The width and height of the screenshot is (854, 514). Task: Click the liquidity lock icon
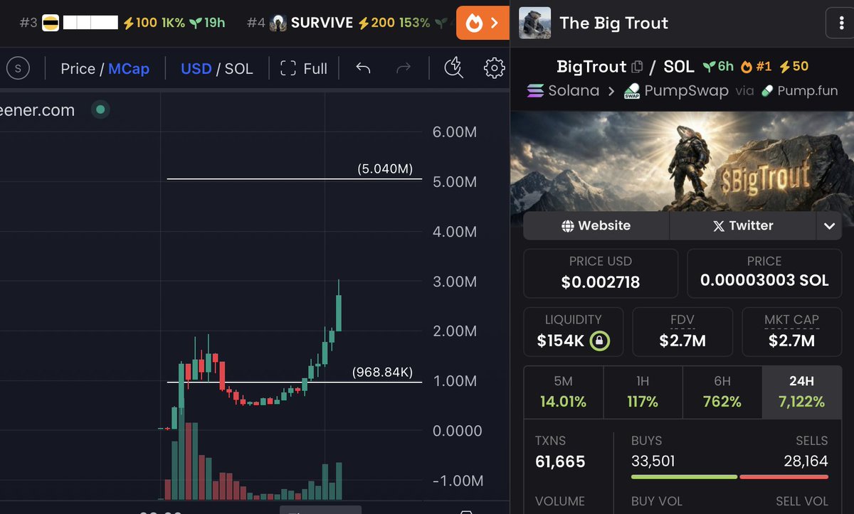(600, 341)
